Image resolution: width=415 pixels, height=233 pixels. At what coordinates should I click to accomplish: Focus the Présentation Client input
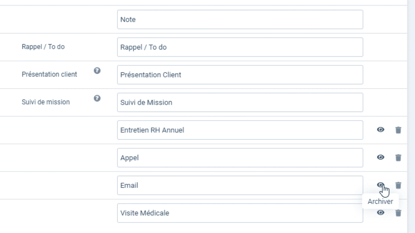[240, 75]
